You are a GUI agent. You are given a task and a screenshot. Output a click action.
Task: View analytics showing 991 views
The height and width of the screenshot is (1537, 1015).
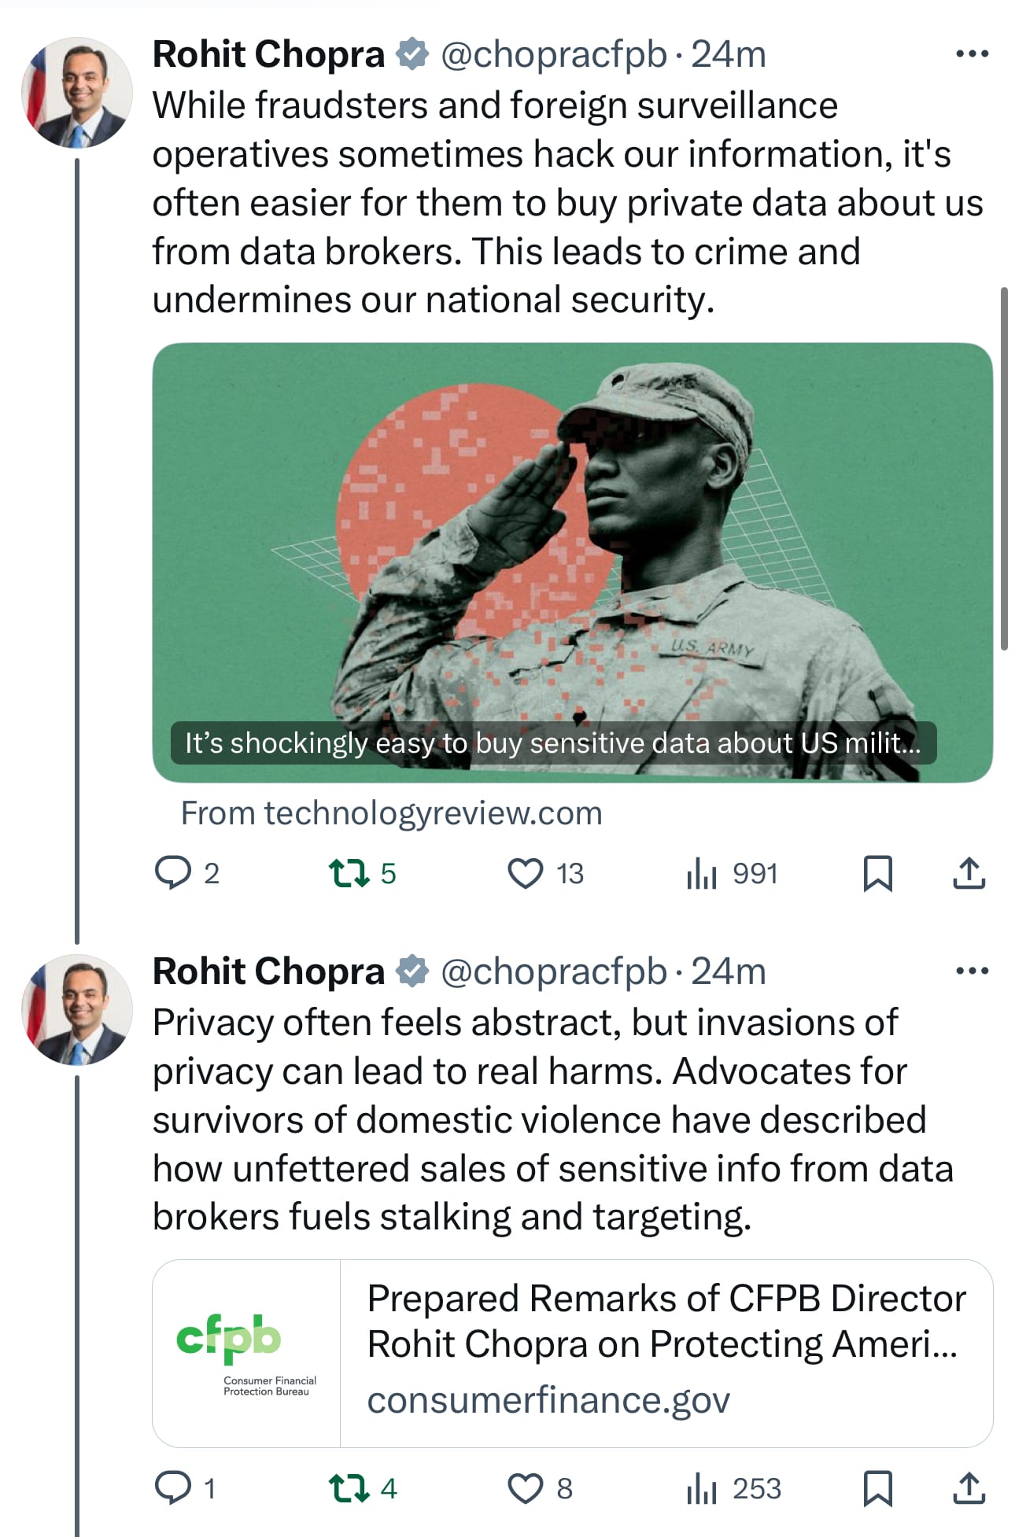(x=702, y=873)
